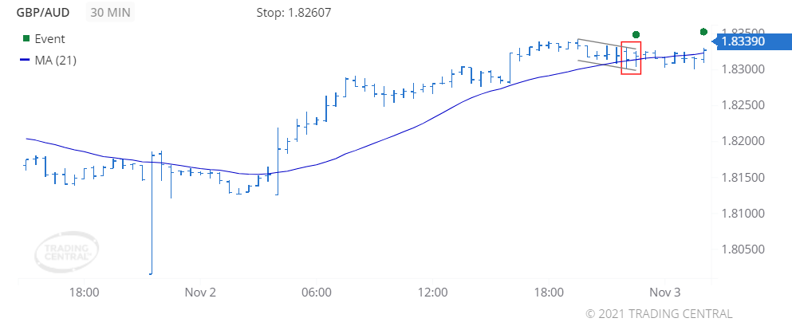Screen dimensions: 792x326
Task: Click the MA (21) legend text
Action: 56,60
